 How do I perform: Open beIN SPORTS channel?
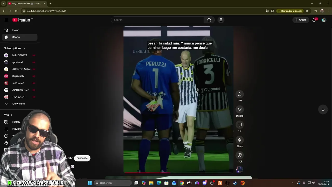(20, 55)
